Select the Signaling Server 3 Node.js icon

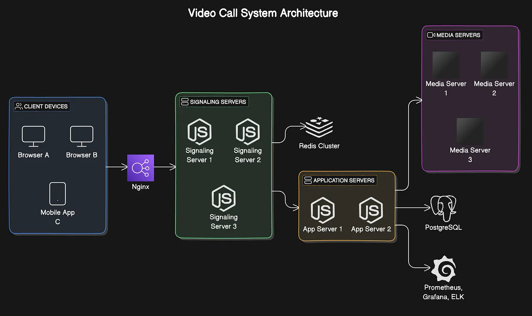[x=224, y=198]
